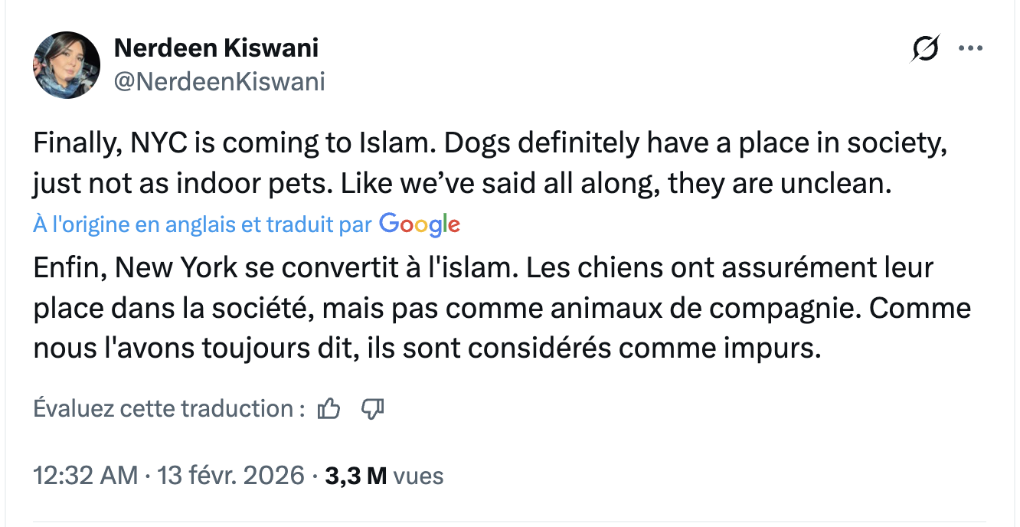Click the display name Nerdeen Kiswani
The height and width of the screenshot is (527, 1020).
point(216,48)
